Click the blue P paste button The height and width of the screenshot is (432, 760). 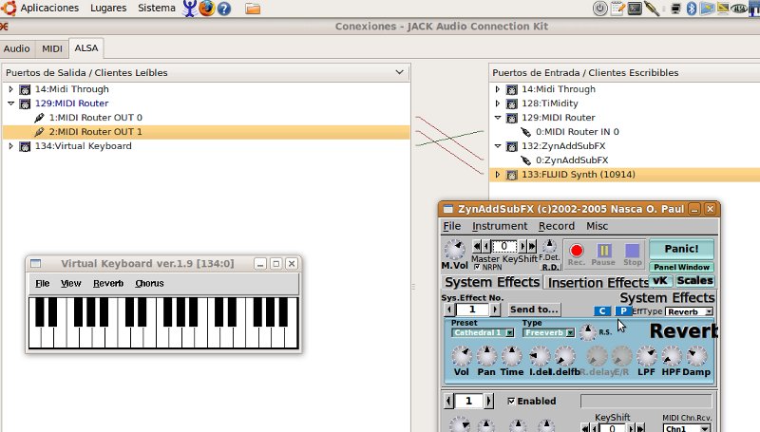tap(623, 310)
